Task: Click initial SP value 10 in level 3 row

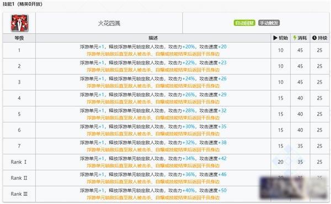Action: click(x=281, y=82)
